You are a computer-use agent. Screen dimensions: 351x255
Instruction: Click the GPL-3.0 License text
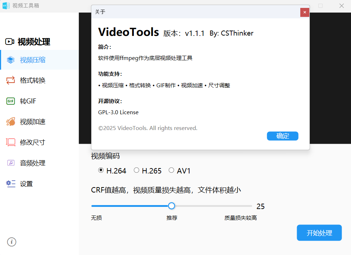click(118, 112)
